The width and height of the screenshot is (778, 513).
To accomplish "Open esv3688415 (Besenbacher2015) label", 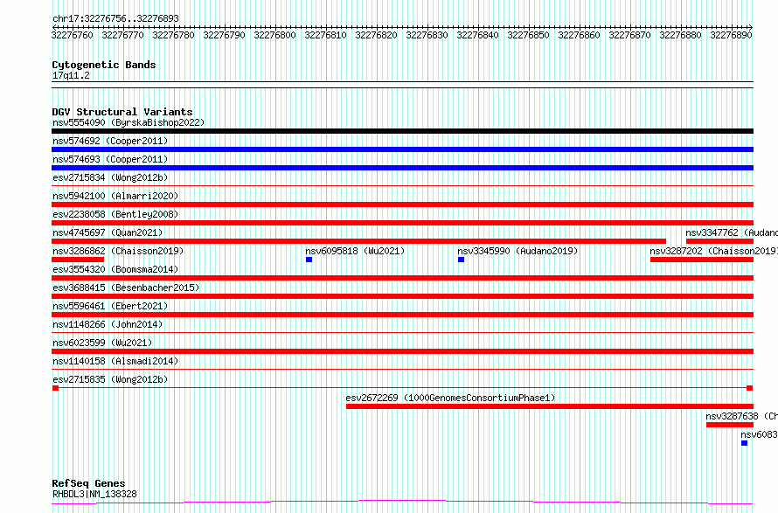I will click(x=126, y=288).
